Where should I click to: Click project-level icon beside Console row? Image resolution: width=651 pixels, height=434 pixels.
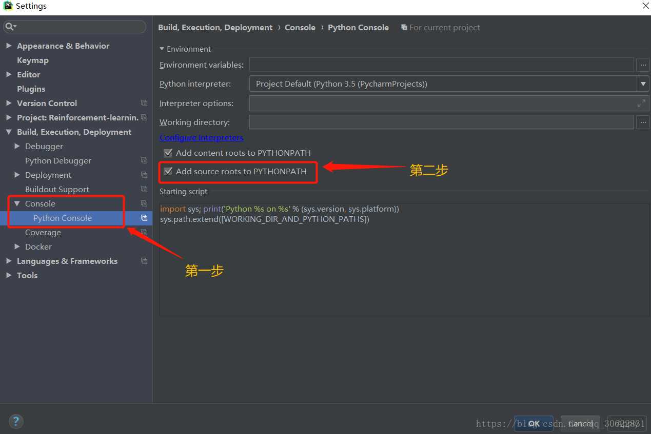(144, 203)
